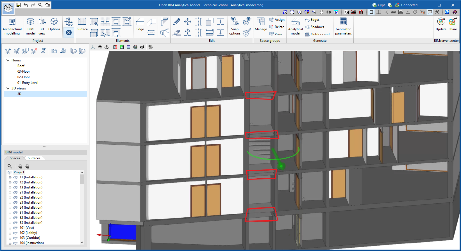
Task: Select the 01-Entry Level view
Action: pos(28,83)
